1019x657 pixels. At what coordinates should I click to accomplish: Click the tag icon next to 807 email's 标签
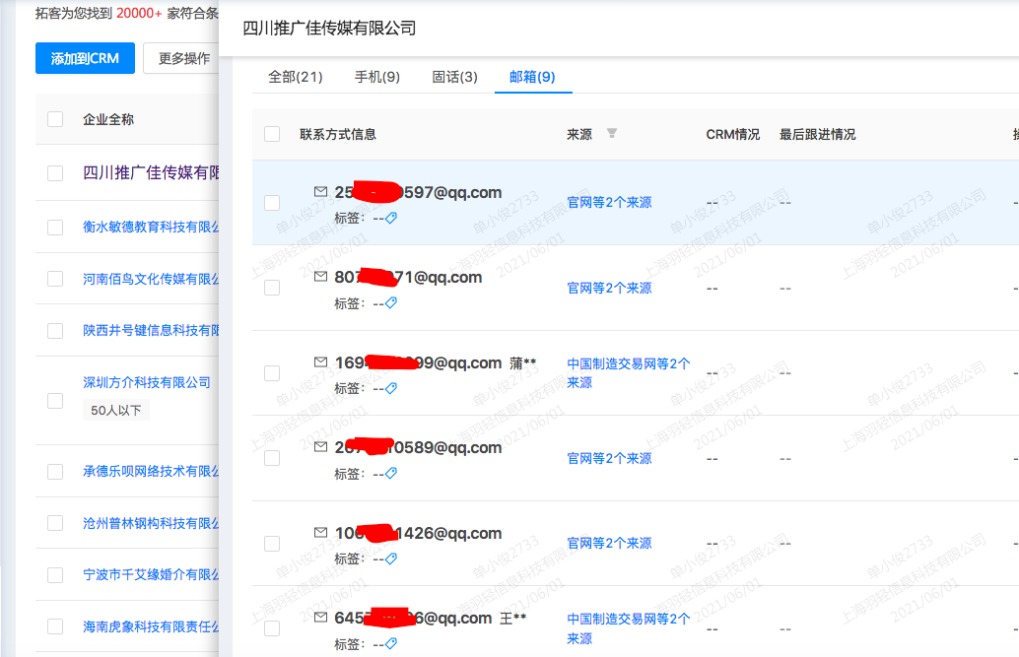pyautogui.click(x=390, y=302)
